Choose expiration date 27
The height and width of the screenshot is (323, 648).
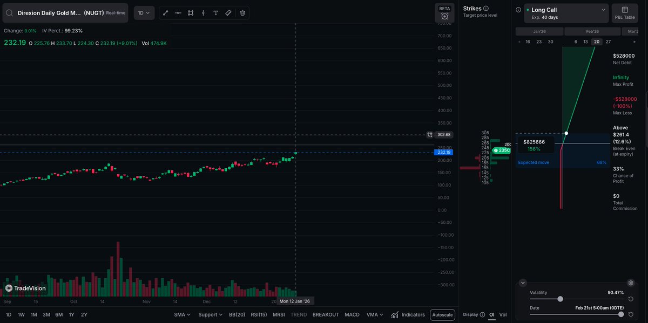[608, 42]
